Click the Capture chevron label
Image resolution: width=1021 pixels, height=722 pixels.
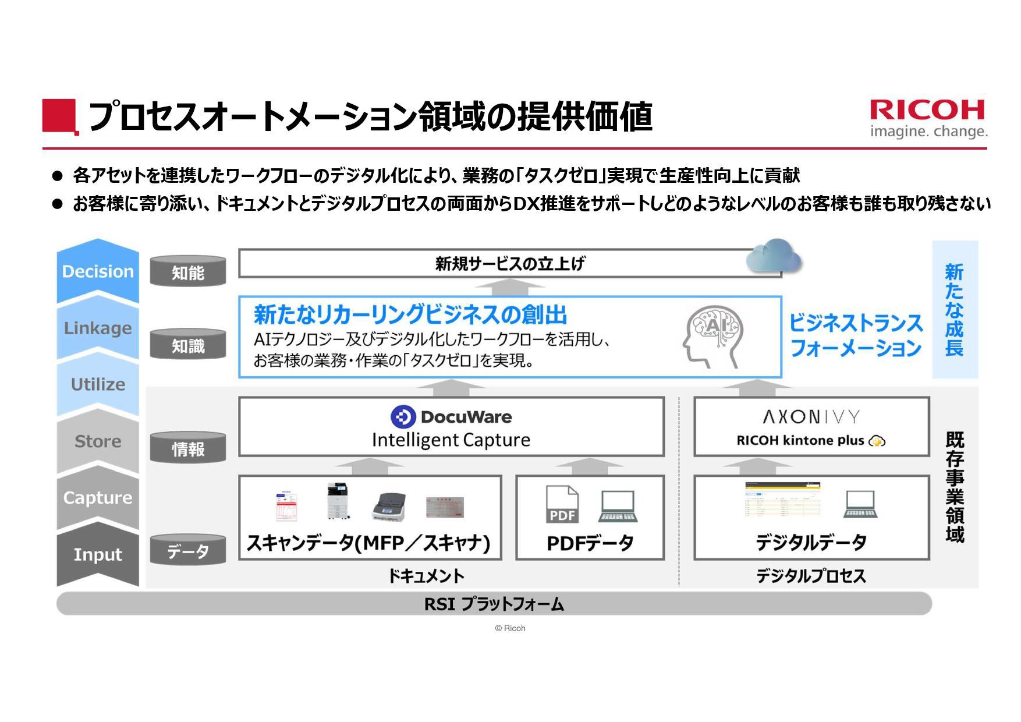[98, 498]
